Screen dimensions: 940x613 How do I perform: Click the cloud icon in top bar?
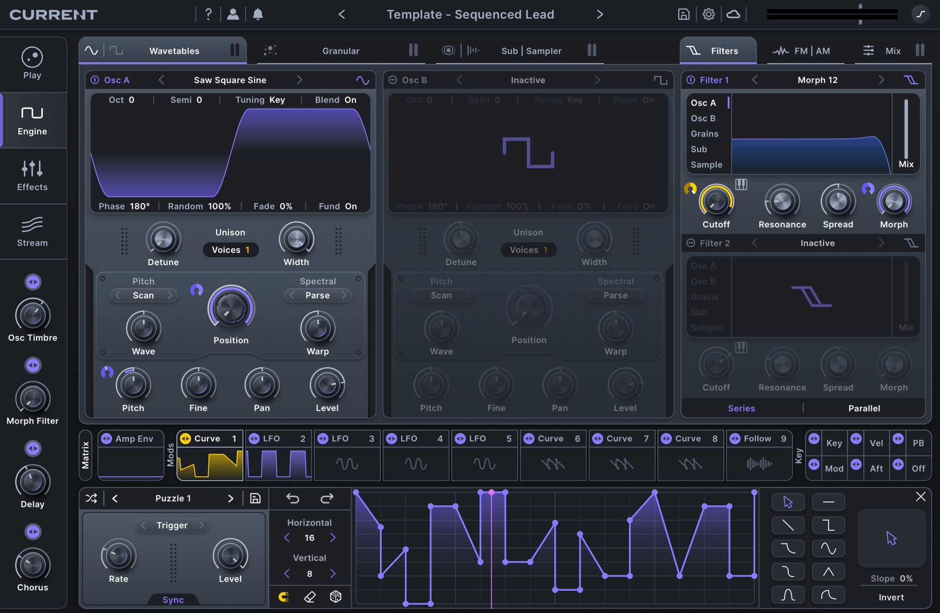[733, 14]
